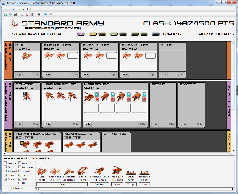Click the Exotic category bar under Firstborns
Image resolution: width=238 pixels, height=194 pixels.
pos(144,184)
